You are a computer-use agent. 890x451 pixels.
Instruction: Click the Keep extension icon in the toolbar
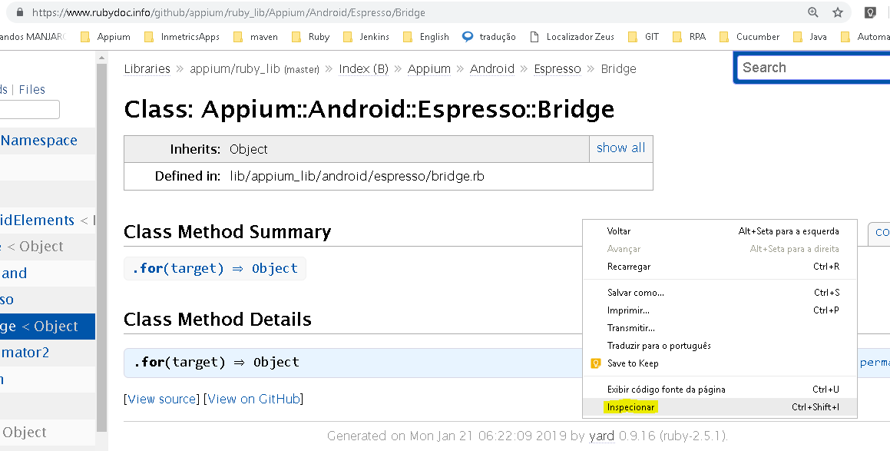(x=870, y=12)
